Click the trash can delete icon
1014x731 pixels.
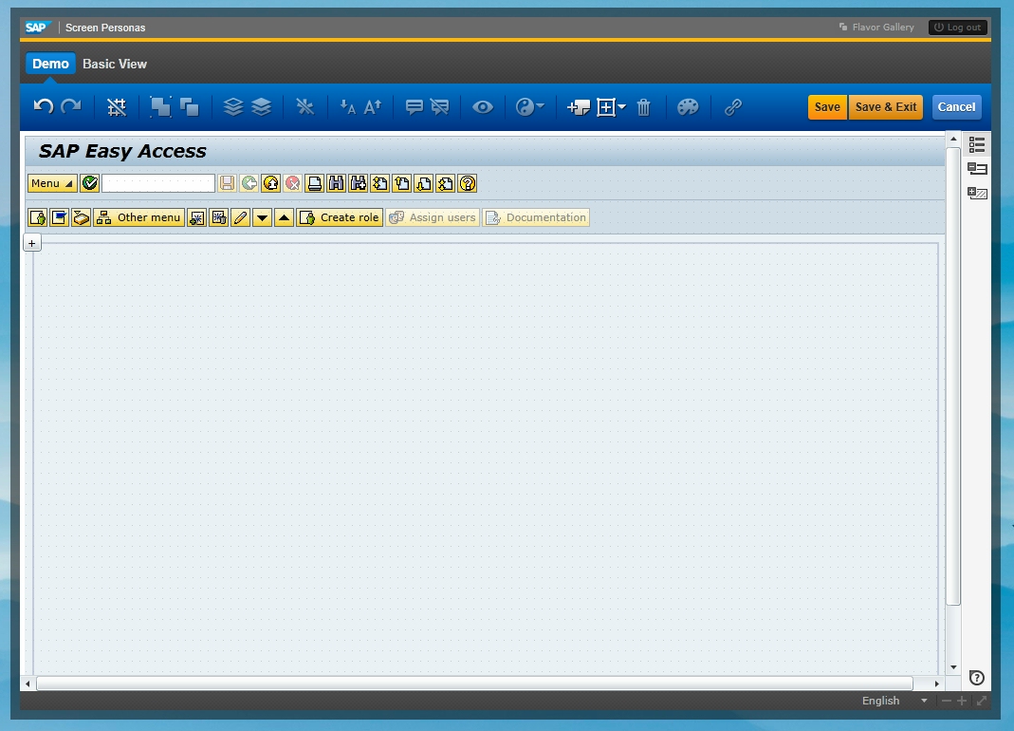643,107
